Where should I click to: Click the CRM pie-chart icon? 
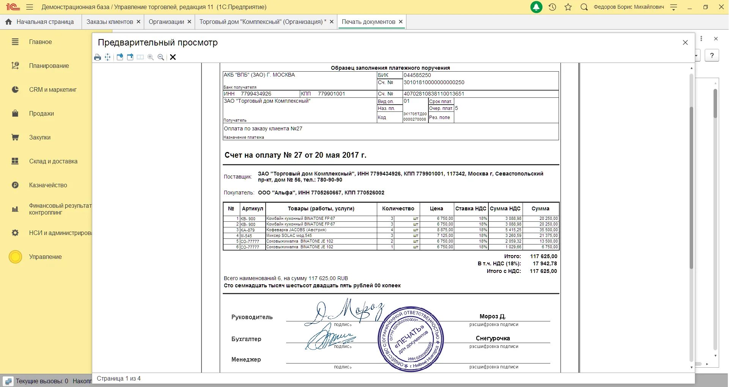[x=15, y=90]
